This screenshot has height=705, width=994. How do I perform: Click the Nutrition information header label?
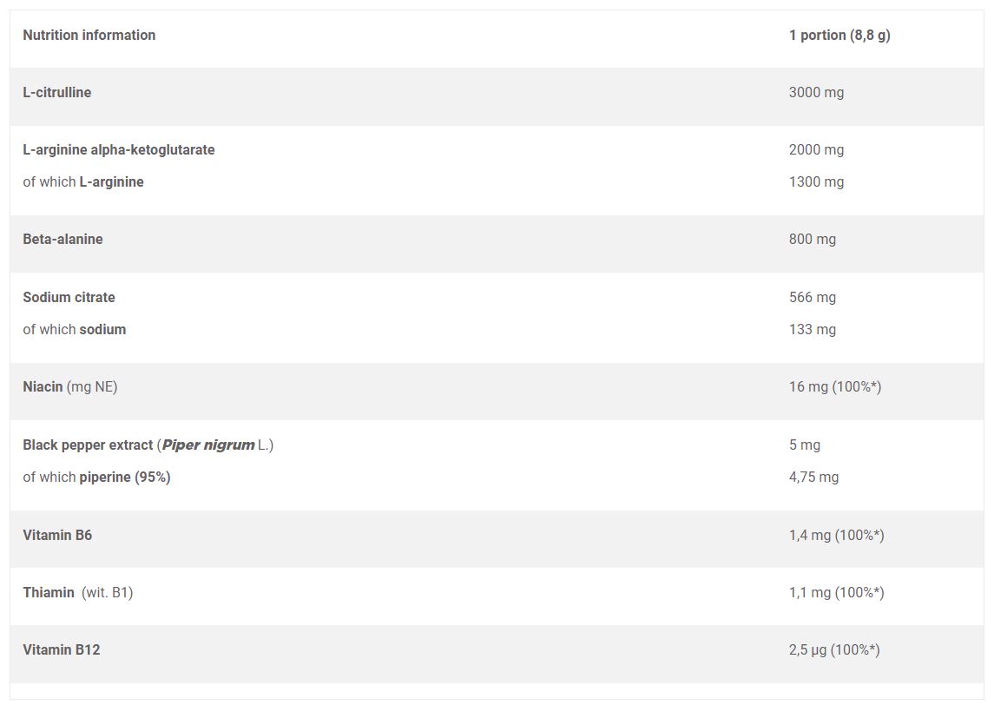click(x=89, y=35)
